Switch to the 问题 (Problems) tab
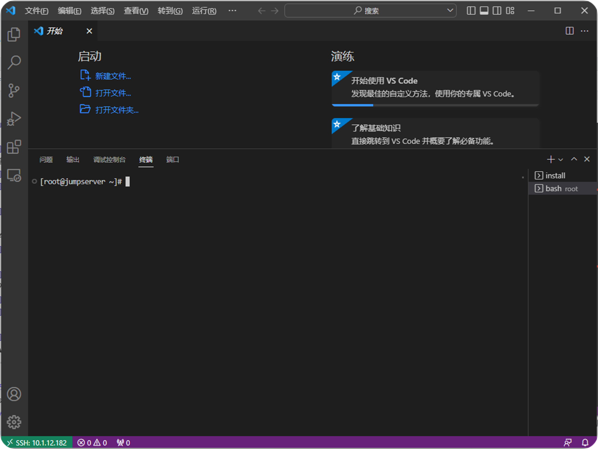This screenshot has width=598, height=449. point(45,159)
